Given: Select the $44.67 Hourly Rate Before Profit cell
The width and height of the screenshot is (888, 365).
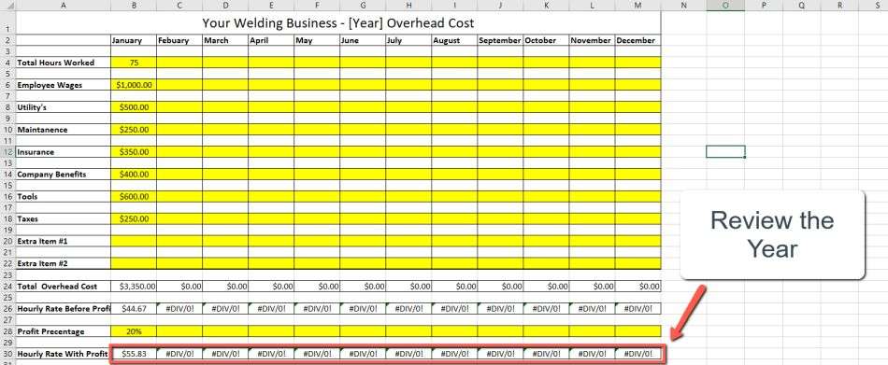Looking at the screenshot, I should 134,309.
